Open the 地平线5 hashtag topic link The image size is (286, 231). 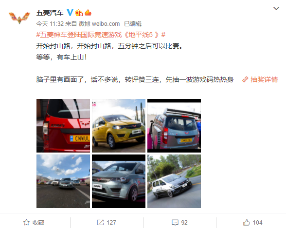[101, 35]
